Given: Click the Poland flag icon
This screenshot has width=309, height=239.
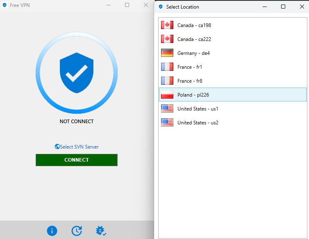Looking at the screenshot, I should pyautogui.click(x=167, y=95).
